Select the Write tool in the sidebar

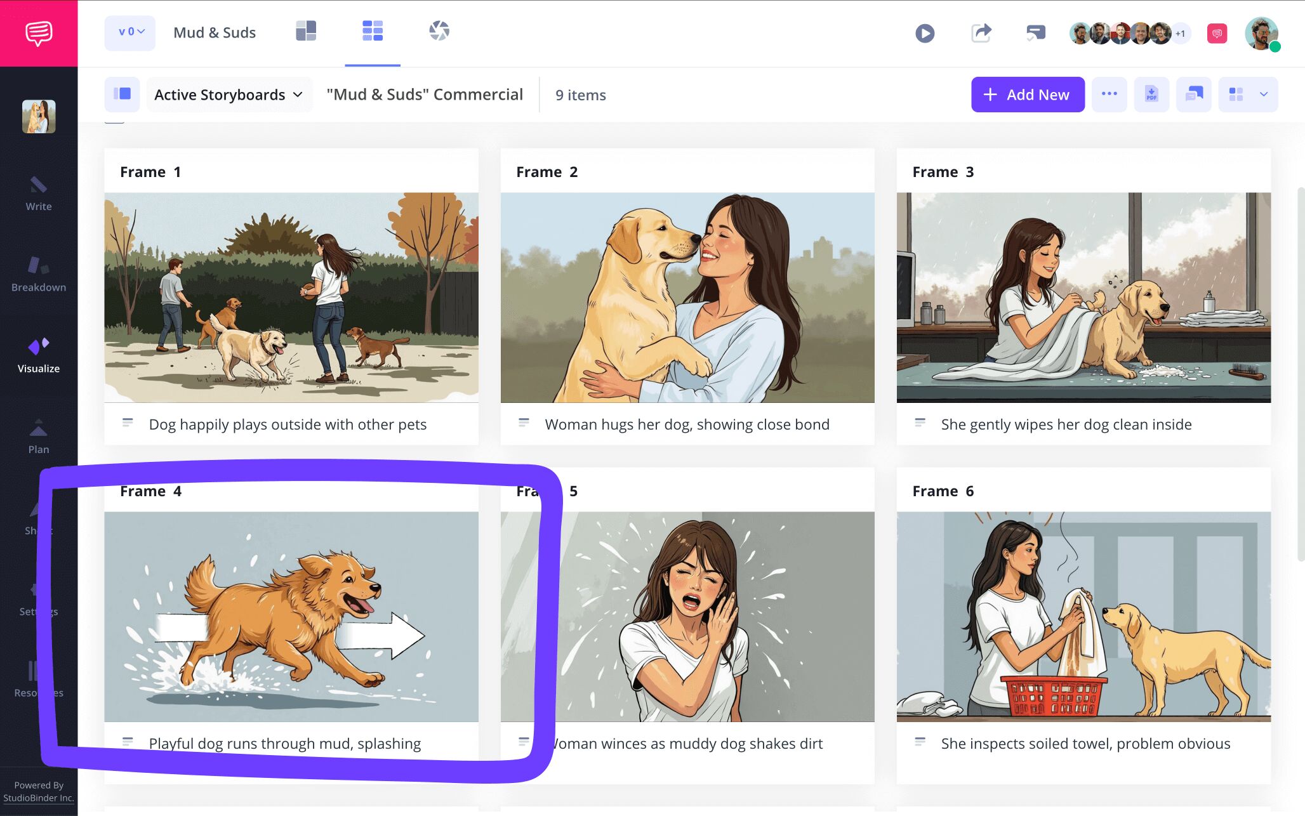[x=38, y=194]
